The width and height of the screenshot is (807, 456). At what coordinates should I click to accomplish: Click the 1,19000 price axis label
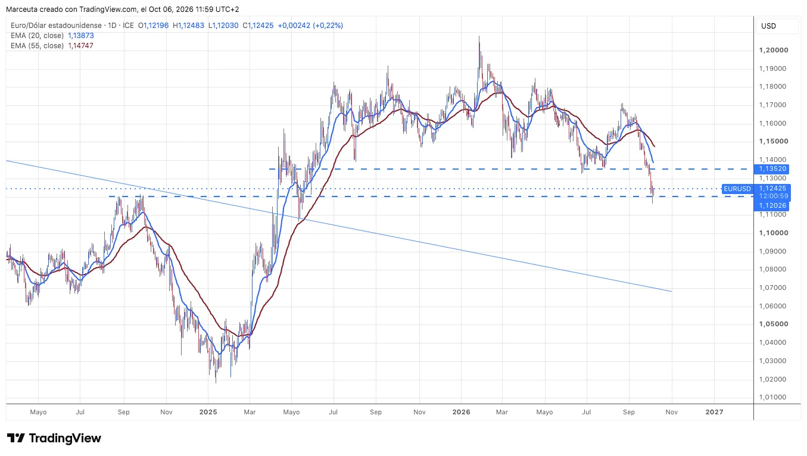[772, 68]
